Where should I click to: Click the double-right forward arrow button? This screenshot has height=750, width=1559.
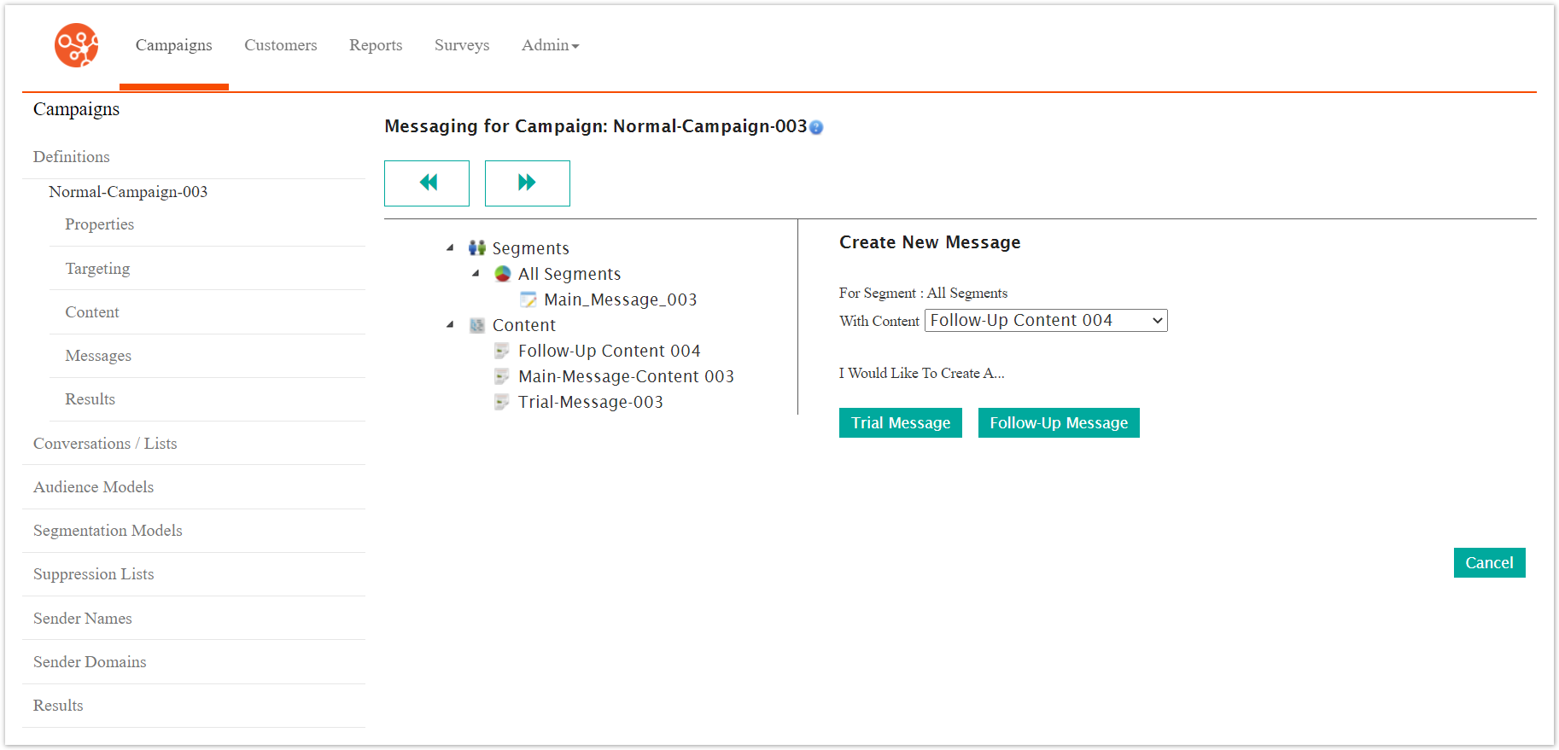[527, 183]
